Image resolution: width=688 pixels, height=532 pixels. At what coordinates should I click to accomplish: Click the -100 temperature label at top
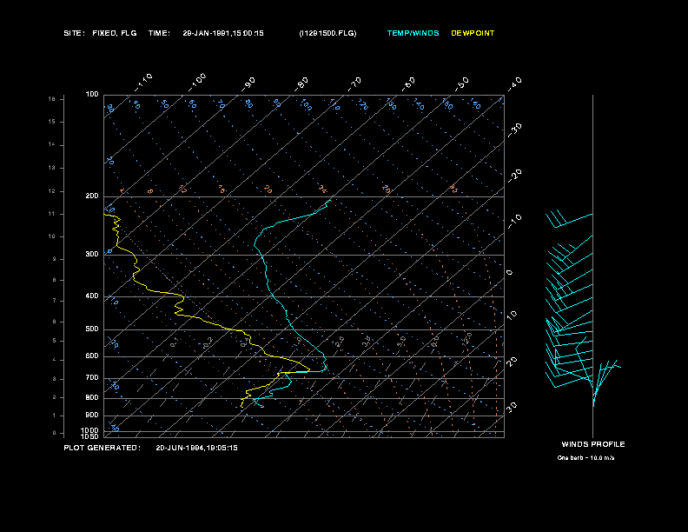coord(196,83)
